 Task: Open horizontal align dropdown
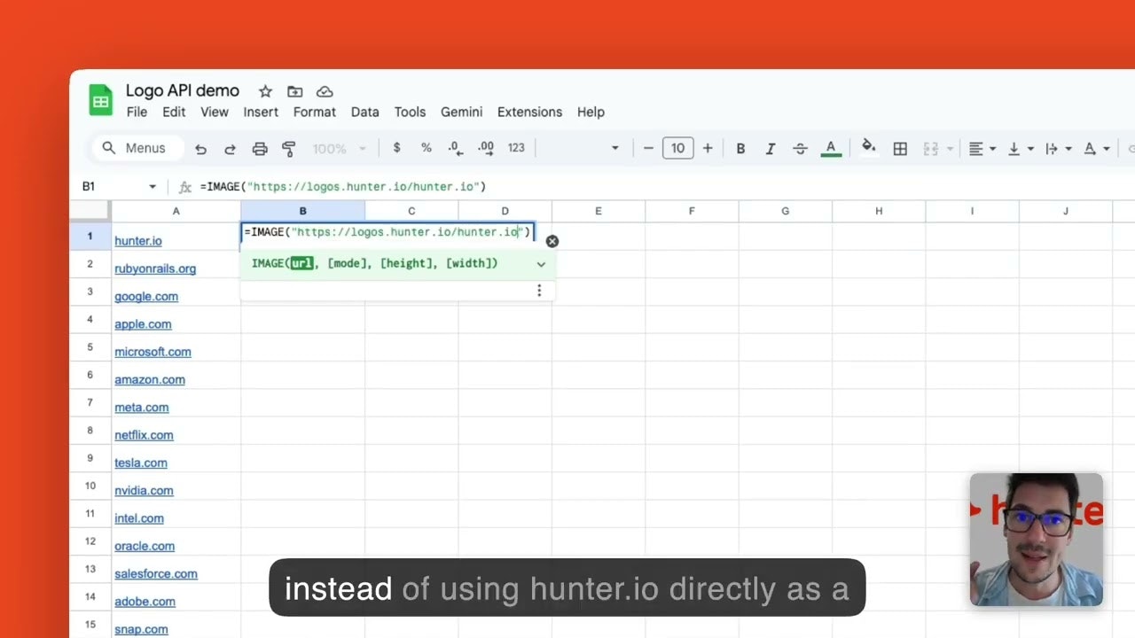[x=982, y=149]
